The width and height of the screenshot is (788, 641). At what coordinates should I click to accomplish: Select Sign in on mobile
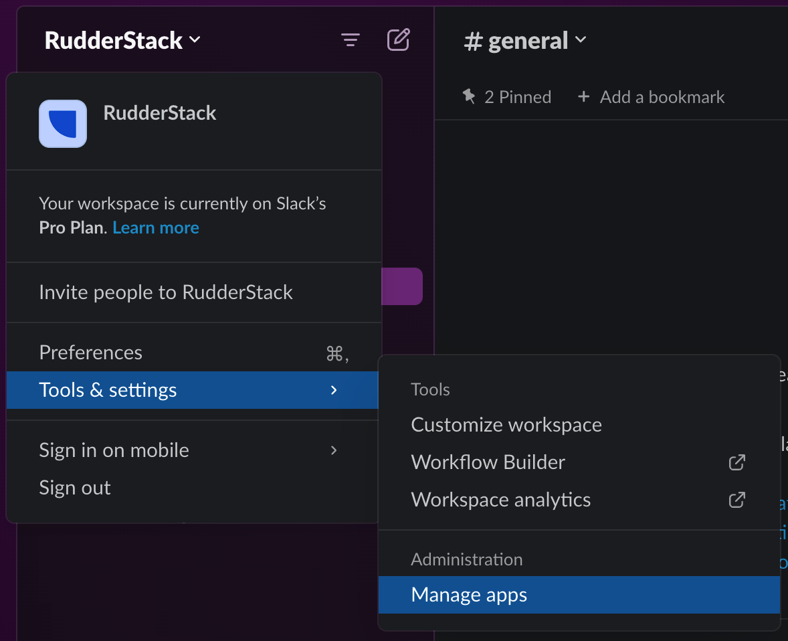(x=193, y=450)
